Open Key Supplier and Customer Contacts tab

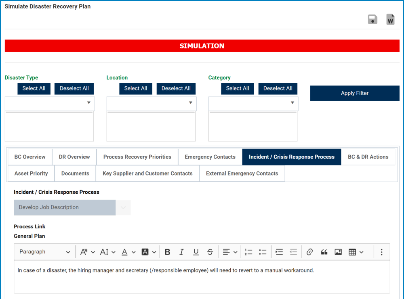point(147,174)
